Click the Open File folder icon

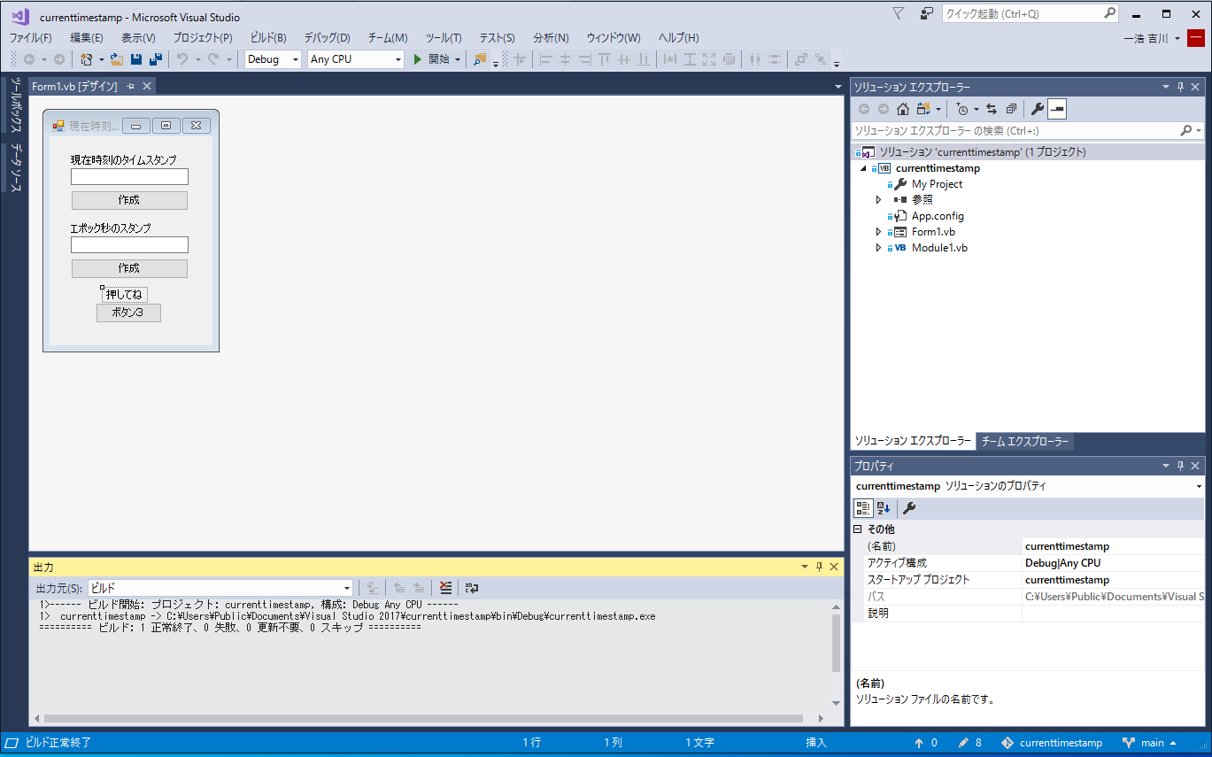(117, 59)
